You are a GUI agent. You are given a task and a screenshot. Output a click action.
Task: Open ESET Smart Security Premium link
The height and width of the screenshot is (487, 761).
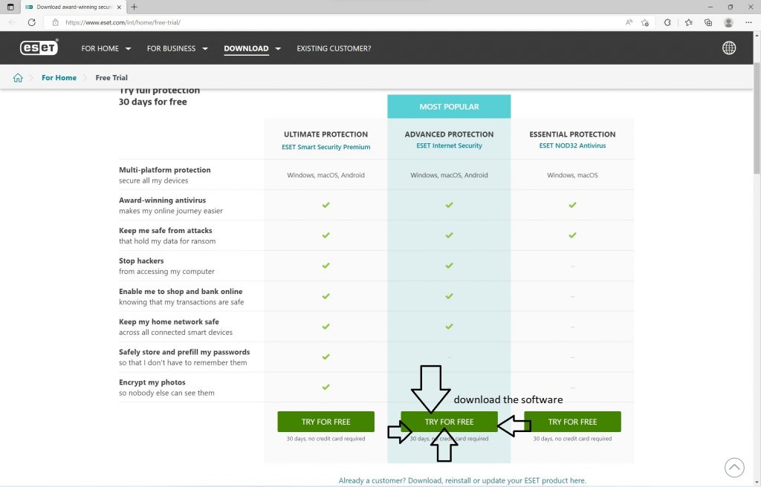pos(326,147)
